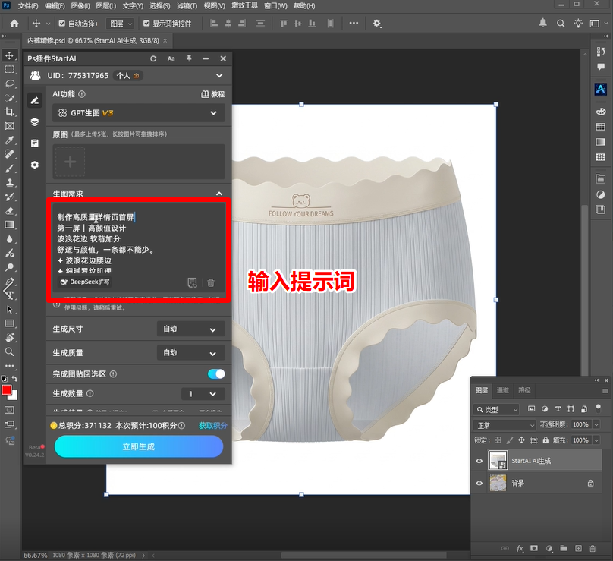This screenshot has height=561, width=613.
Task: Select the Lasso tool
Action: [9, 84]
